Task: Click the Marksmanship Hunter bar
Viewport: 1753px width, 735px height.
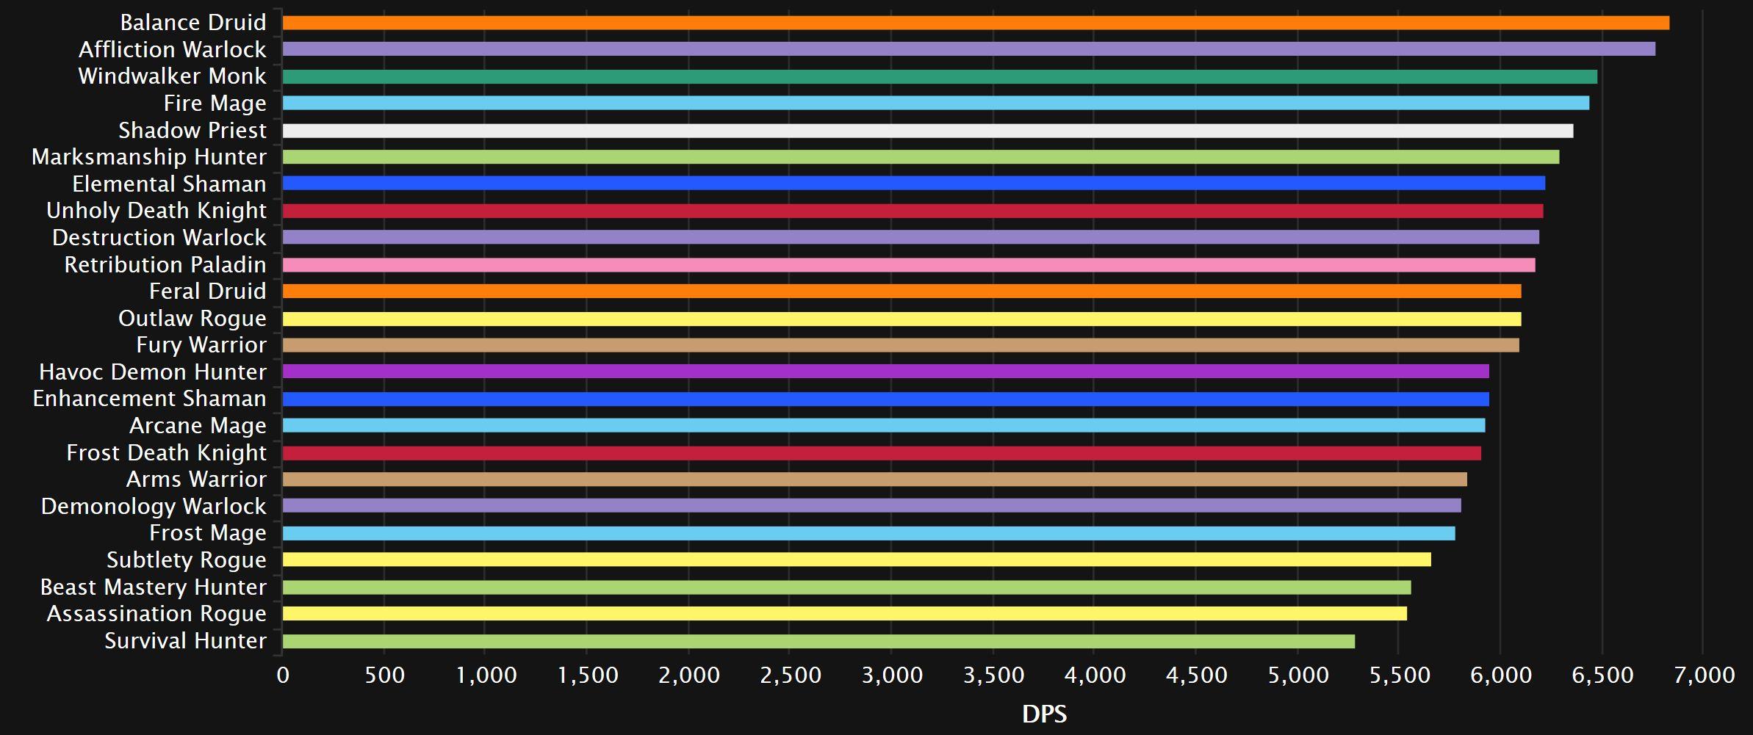Action: point(921,157)
